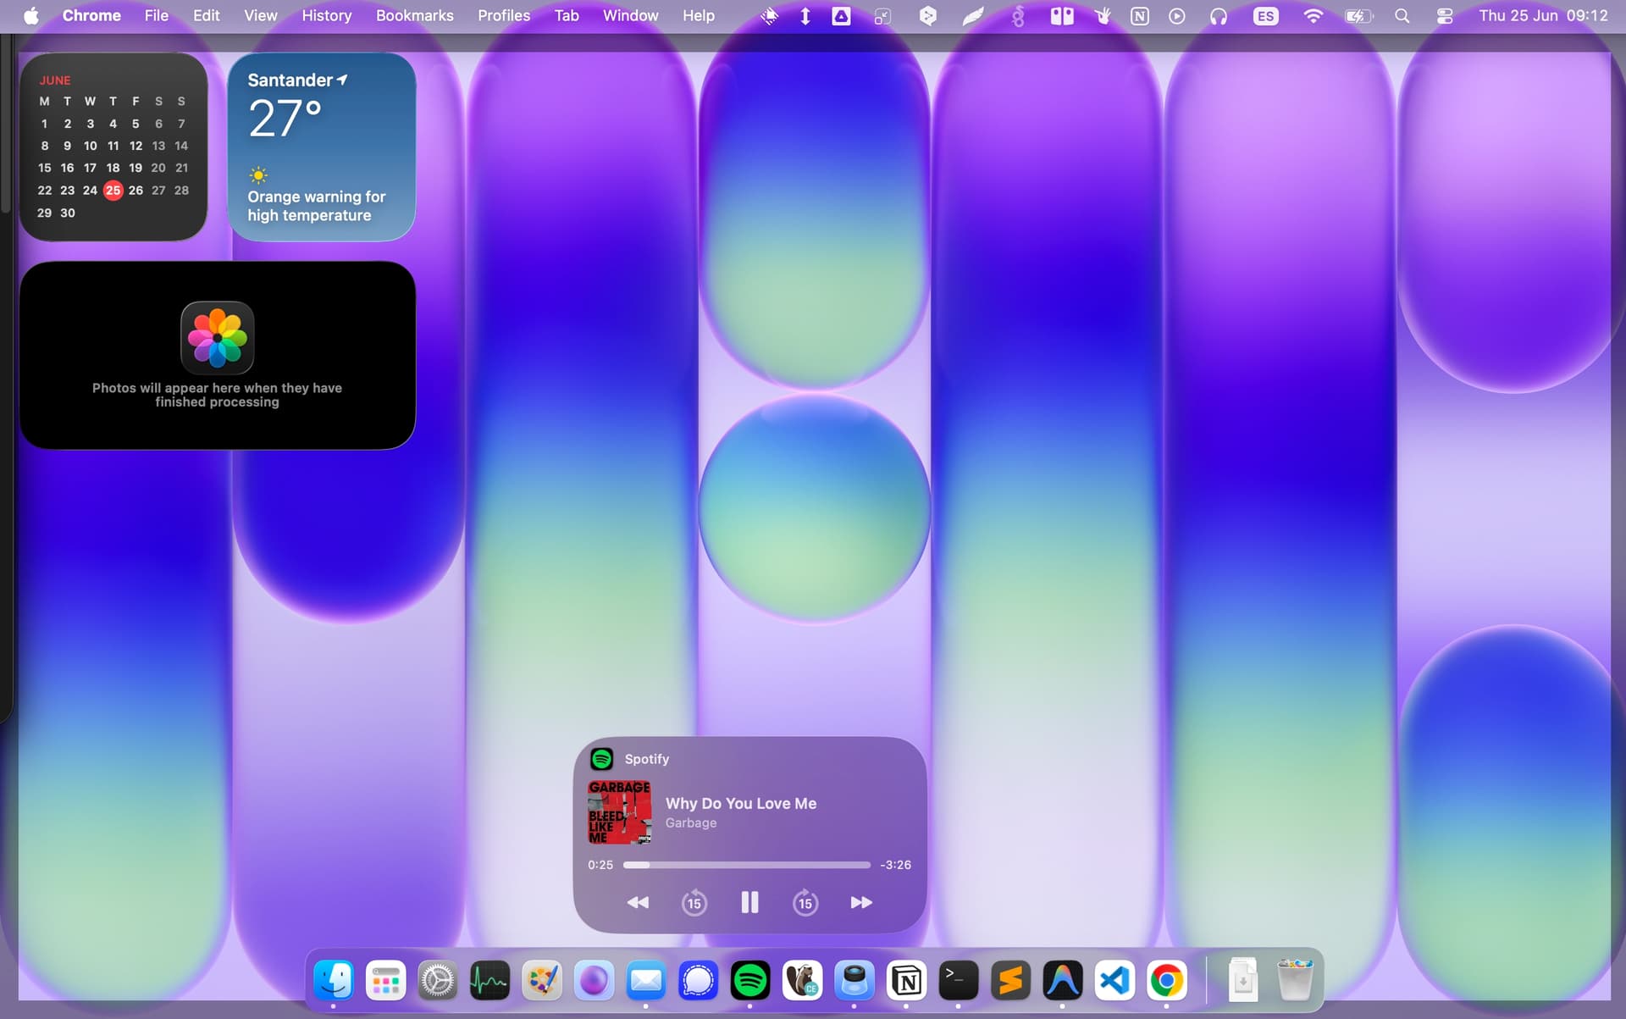This screenshot has height=1019, width=1626.
Task: Open the Apple menu
Action: (x=31, y=16)
